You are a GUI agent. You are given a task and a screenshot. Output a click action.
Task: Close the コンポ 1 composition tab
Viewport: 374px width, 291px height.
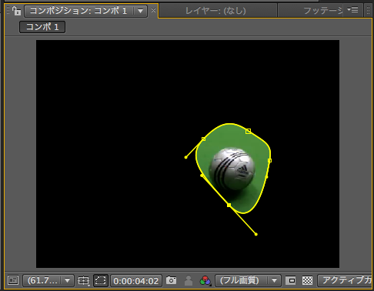coord(153,11)
